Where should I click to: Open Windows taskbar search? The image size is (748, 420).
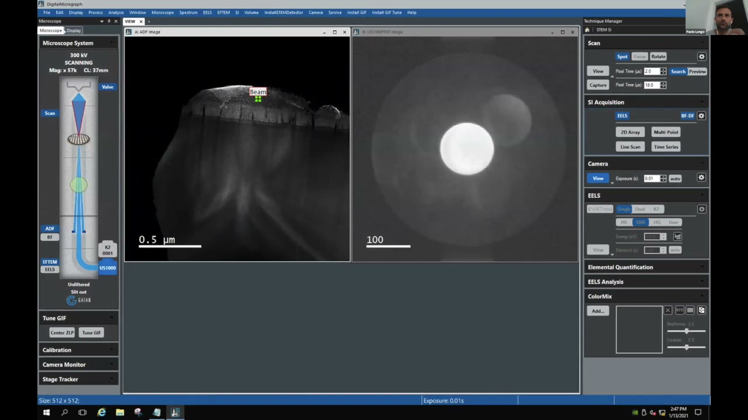pyautogui.click(x=64, y=412)
